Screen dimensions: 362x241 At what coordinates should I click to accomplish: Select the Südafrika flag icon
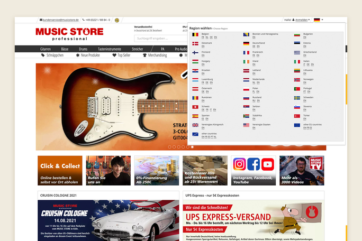[246, 116]
